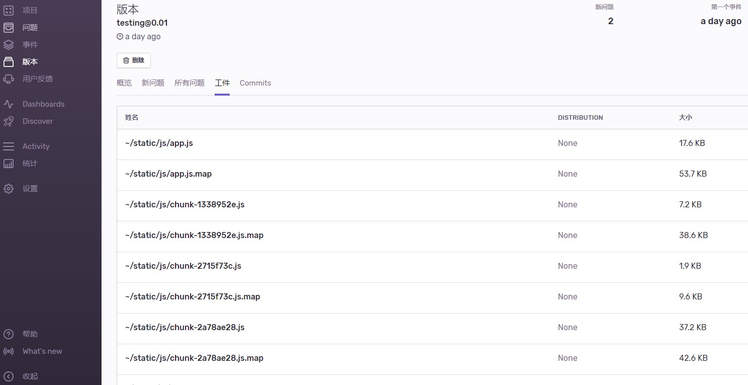Click 收起 to collapse the sidebar

30,376
